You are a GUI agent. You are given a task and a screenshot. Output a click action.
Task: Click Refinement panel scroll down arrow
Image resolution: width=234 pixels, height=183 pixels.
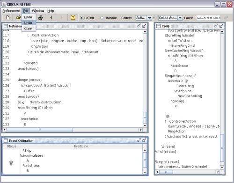tap(145, 125)
